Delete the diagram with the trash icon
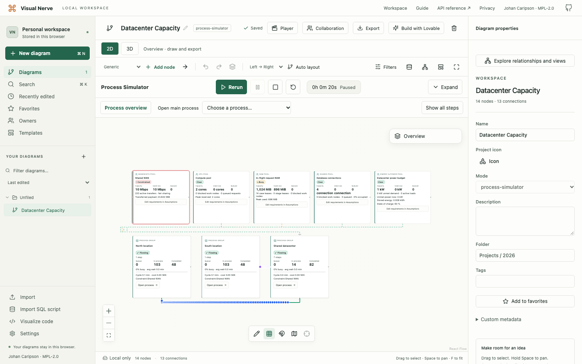Viewport: 582px width, 364px height. pos(454,28)
